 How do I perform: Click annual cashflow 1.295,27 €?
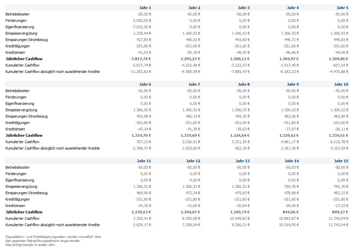(x=190, y=59)
